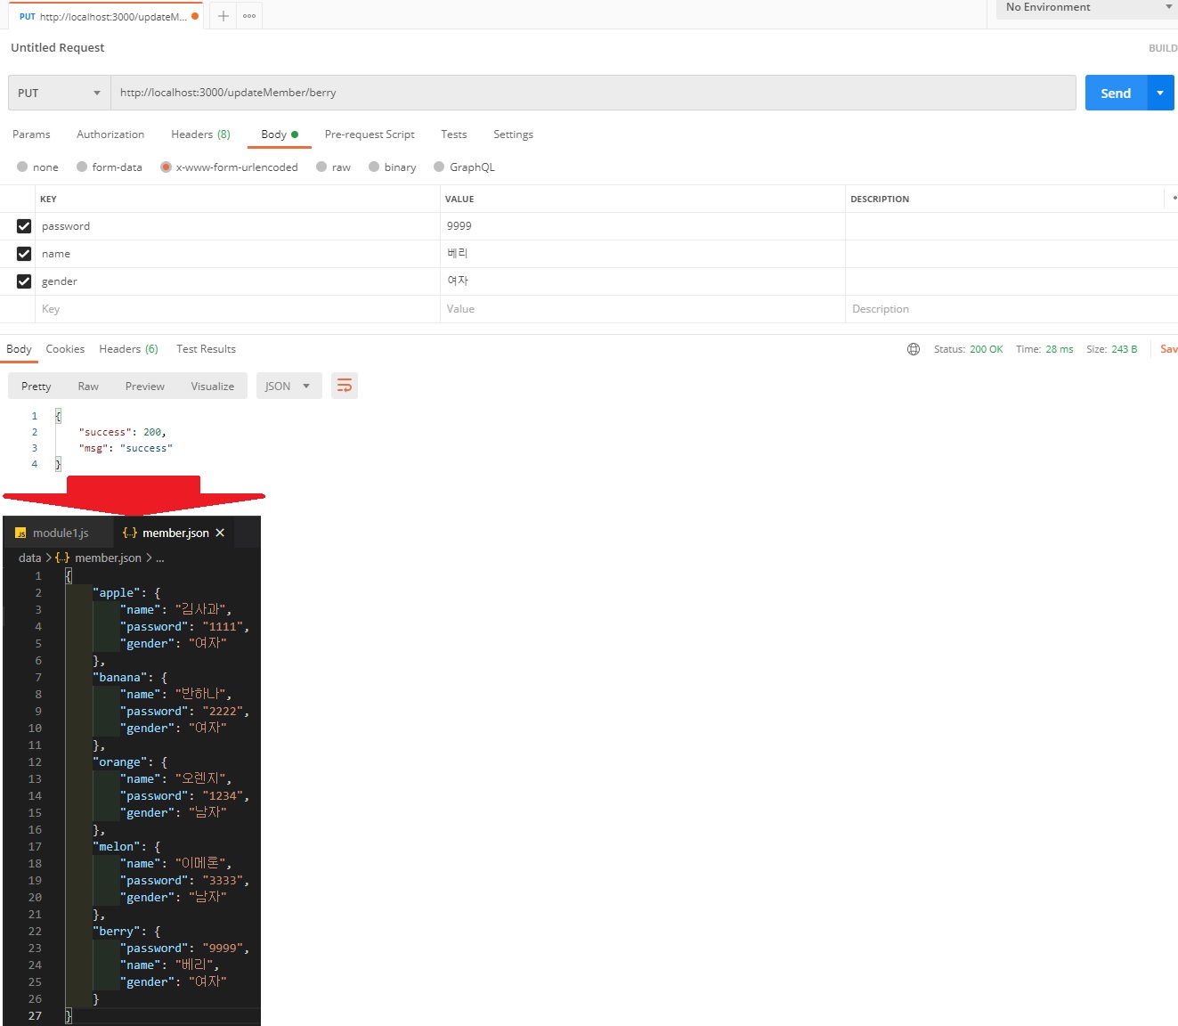Open the response Headers (6) tab
The width and height of the screenshot is (1178, 1026).
128,349
